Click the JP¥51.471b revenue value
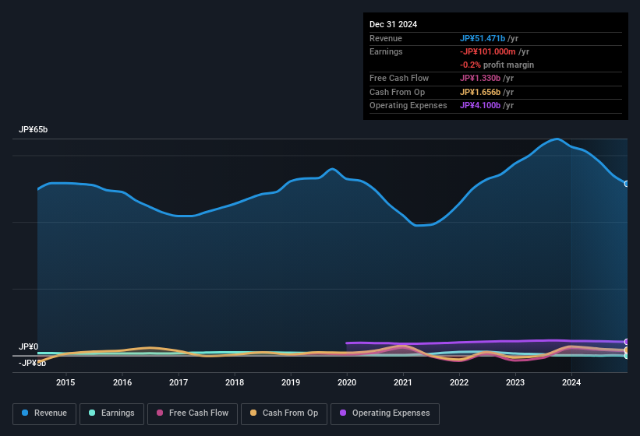The height and width of the screenshot is (436, 640). pyautogui.click(x=483, y=38)
